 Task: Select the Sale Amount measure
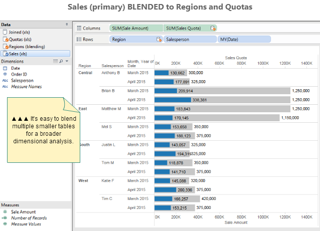pos(23,212)
